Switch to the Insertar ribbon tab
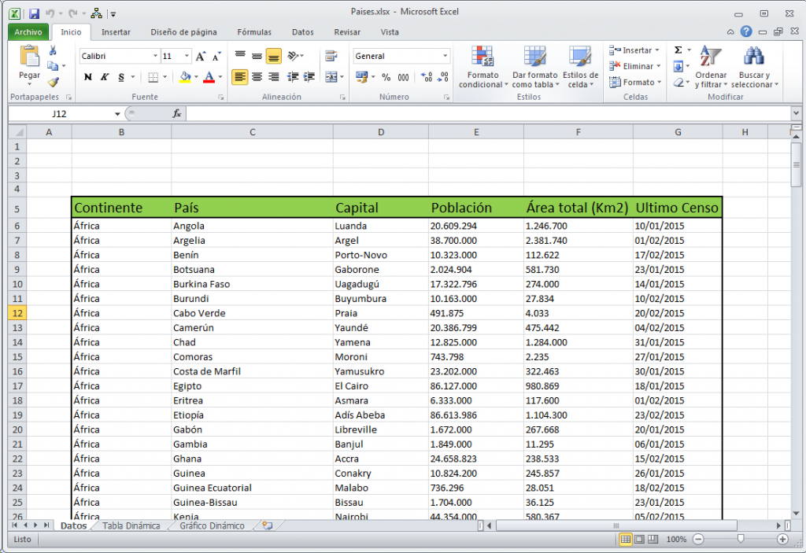This screenshot has height=553, width=806. (x=116, y=32)
